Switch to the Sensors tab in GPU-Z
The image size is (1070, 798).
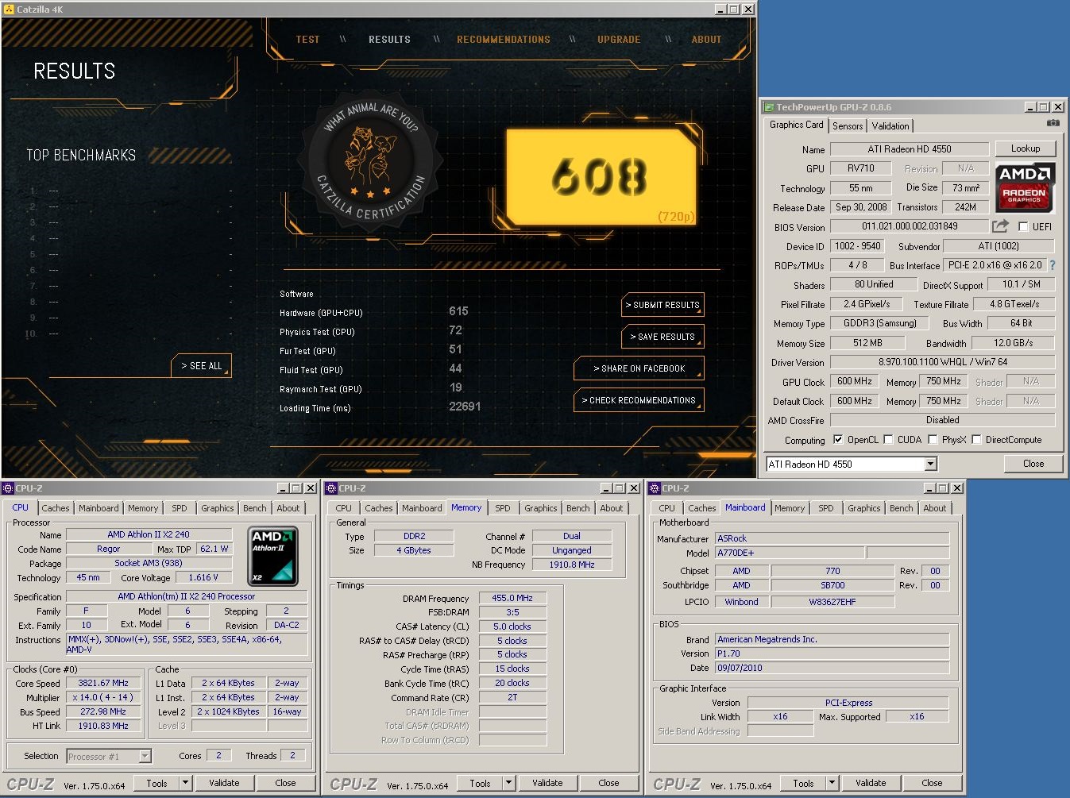coord(848,126)
